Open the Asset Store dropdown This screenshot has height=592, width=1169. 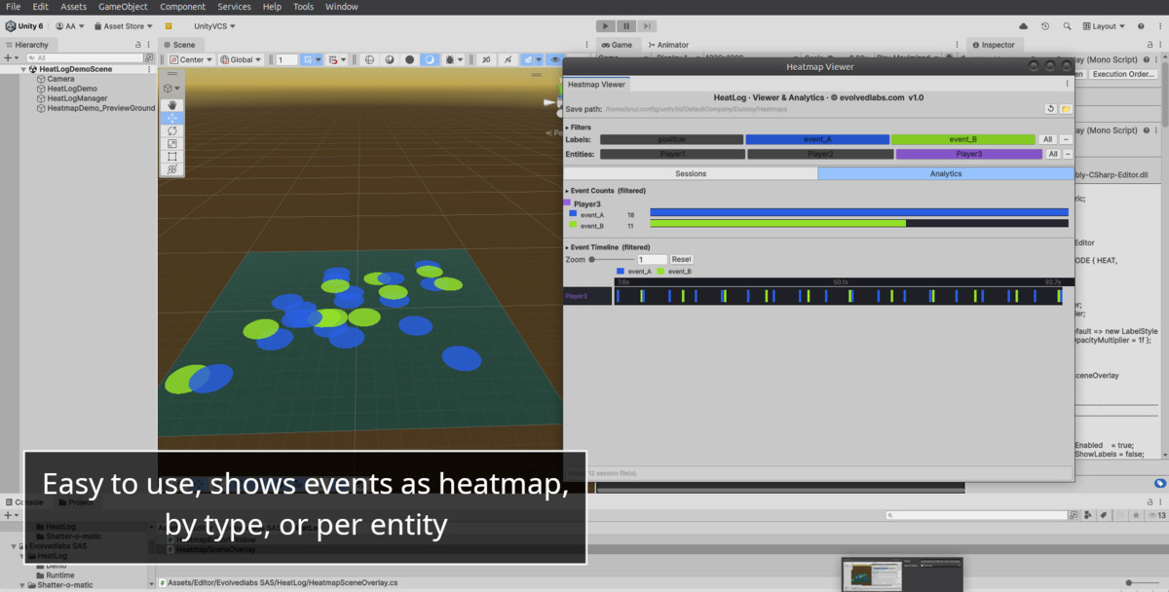coord(126,26)
